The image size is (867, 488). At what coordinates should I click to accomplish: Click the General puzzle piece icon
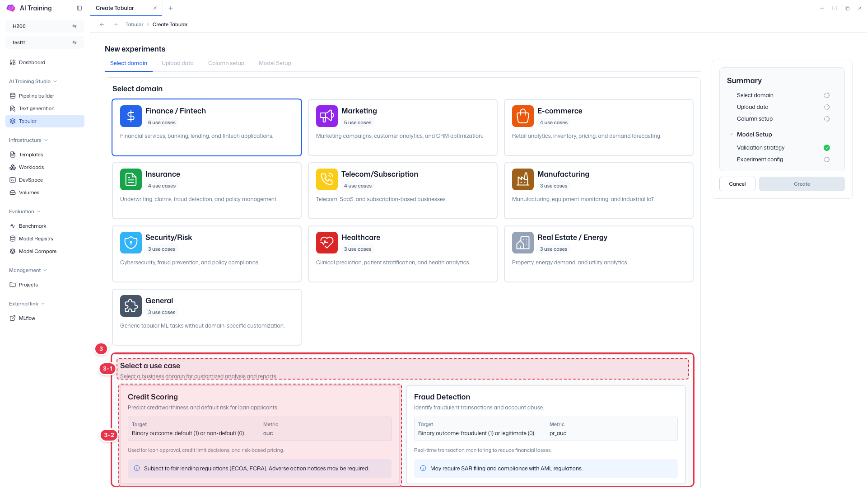coord(131,306)
